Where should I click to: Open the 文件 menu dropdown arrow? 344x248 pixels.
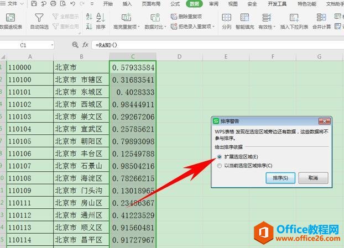tap(22, 4)
